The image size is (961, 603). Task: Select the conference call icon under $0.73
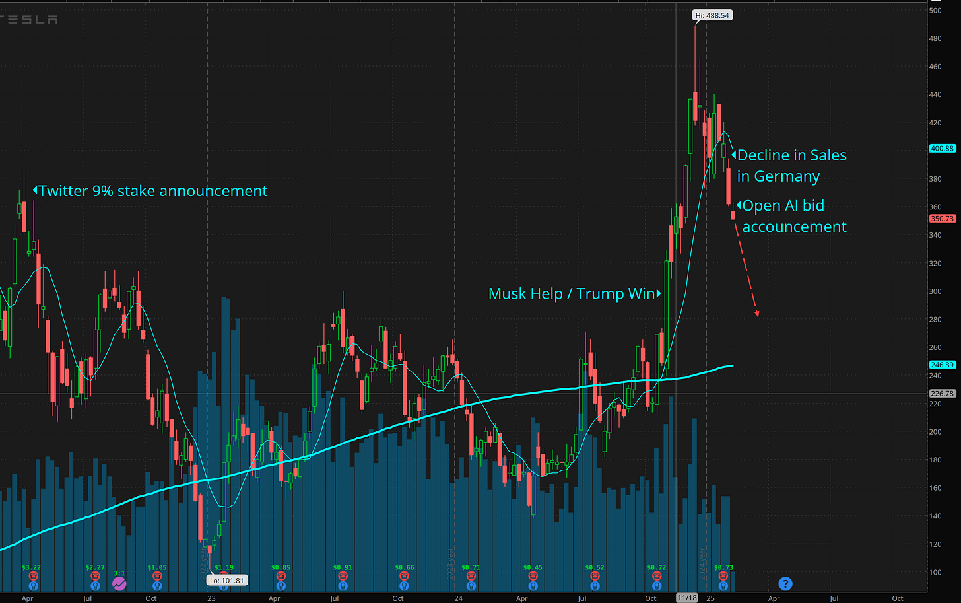click(723, 576)
